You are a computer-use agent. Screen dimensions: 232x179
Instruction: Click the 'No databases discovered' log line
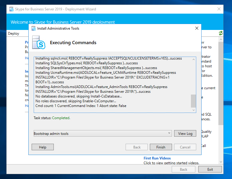click(x=79, y=96)
